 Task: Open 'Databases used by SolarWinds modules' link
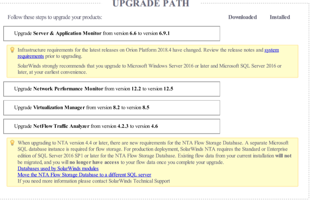pos(58,169)
